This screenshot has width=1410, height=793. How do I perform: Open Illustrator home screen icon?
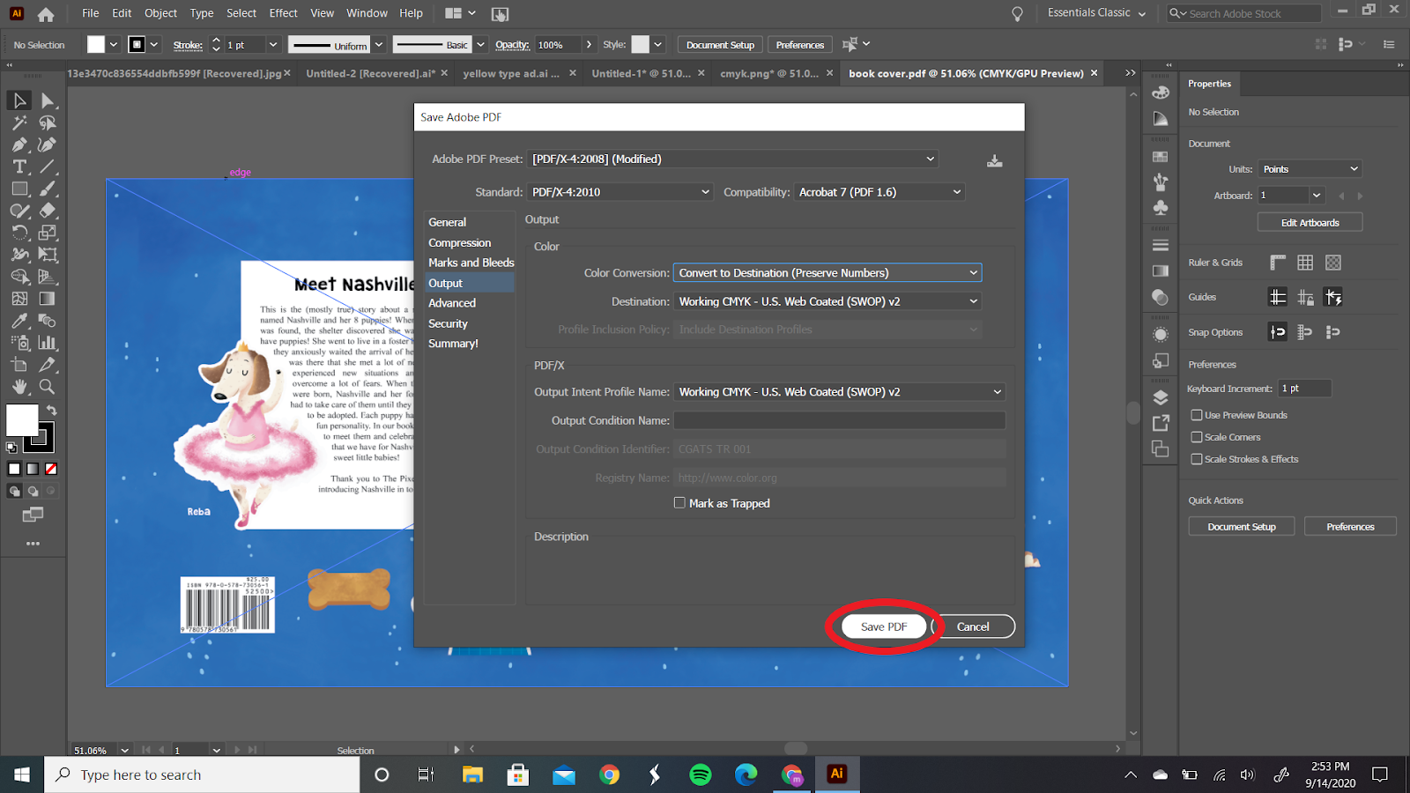[x=46, y=14]
